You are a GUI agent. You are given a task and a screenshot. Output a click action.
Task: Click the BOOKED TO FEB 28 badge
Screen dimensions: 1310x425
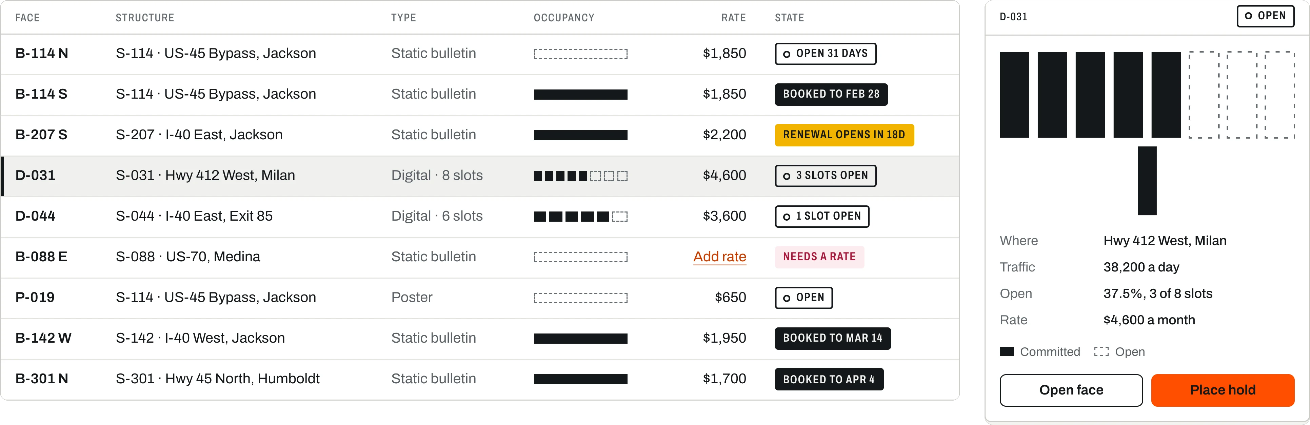[831, 94]
